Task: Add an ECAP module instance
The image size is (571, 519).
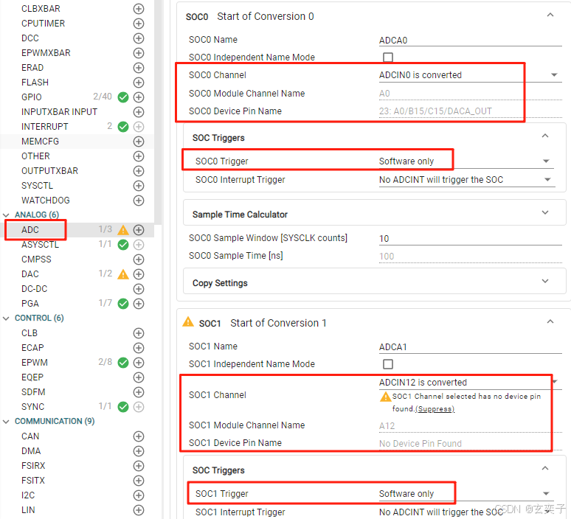Action: click(x=139, y=348)
